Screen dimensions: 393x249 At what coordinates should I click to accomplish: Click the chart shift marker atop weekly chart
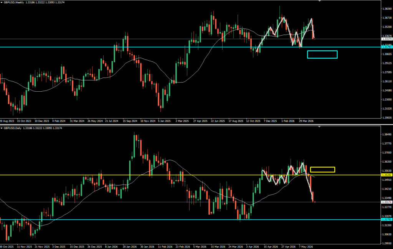tap(319, 1)
